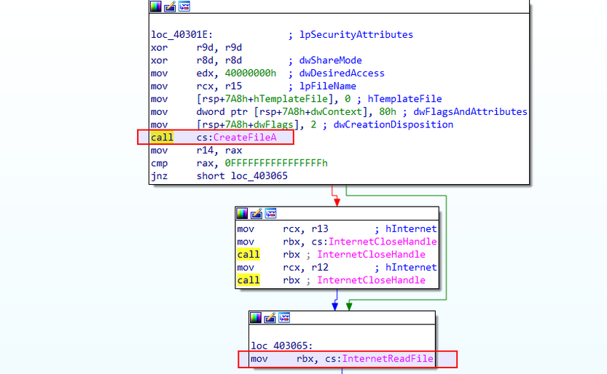The width and height of the screenshot is (607, 374).
Task: Select the 40000000h dwDesiredAccess value
Action: point(251,73)
